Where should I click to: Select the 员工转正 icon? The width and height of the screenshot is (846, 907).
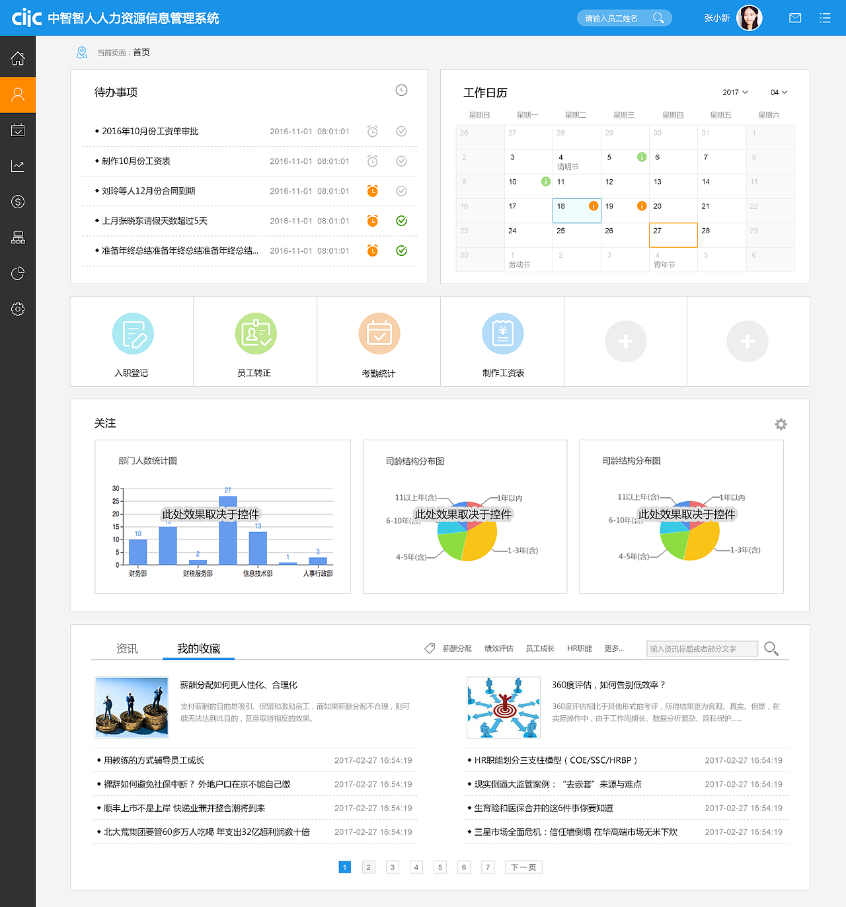click(255, 333)
